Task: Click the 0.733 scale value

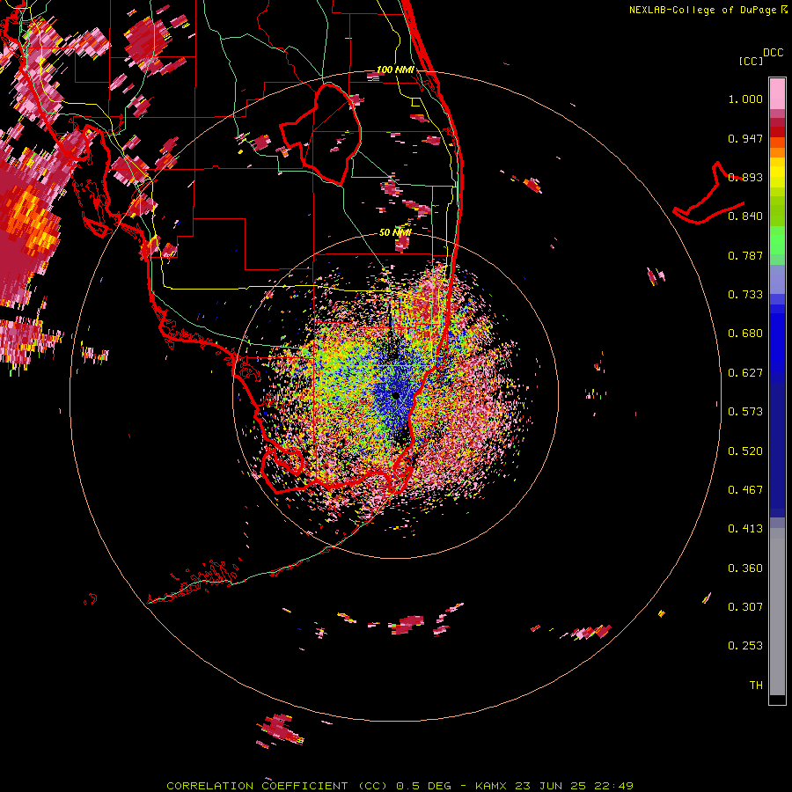Action: [x=745, y=295]
